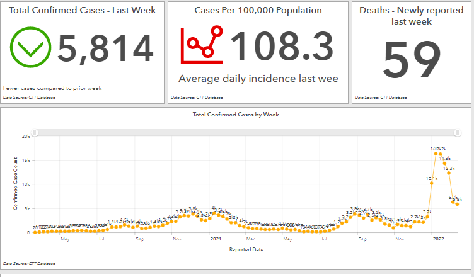
Task: Click the 5,814 total confirmed cases value
Action: [x=105, y=48]
